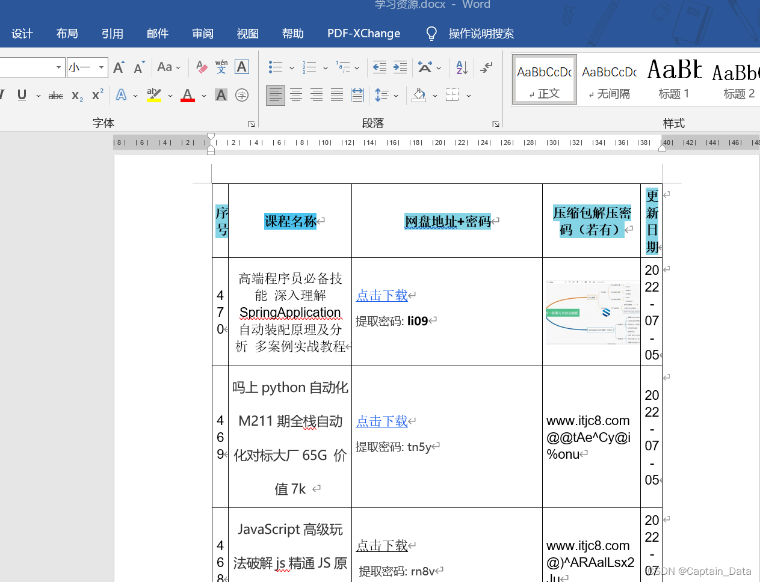Center align the text
Image resolution: width=760 pixels, height=582 pixels.
[x=296, y=95]
